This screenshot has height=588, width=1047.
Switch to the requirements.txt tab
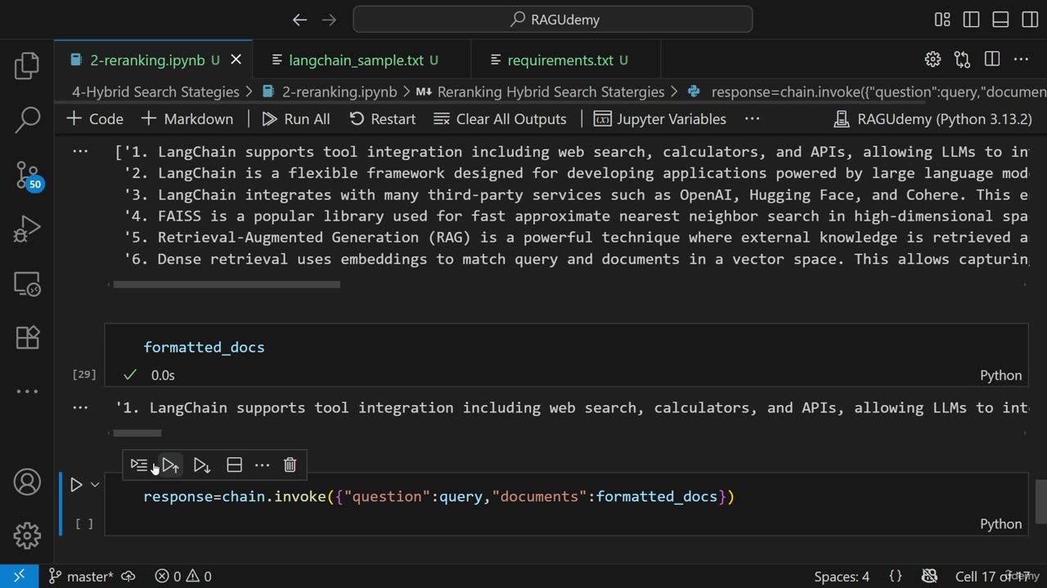point(559,60)
